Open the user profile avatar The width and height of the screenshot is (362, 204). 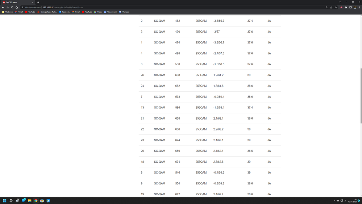tap(355, 7)
